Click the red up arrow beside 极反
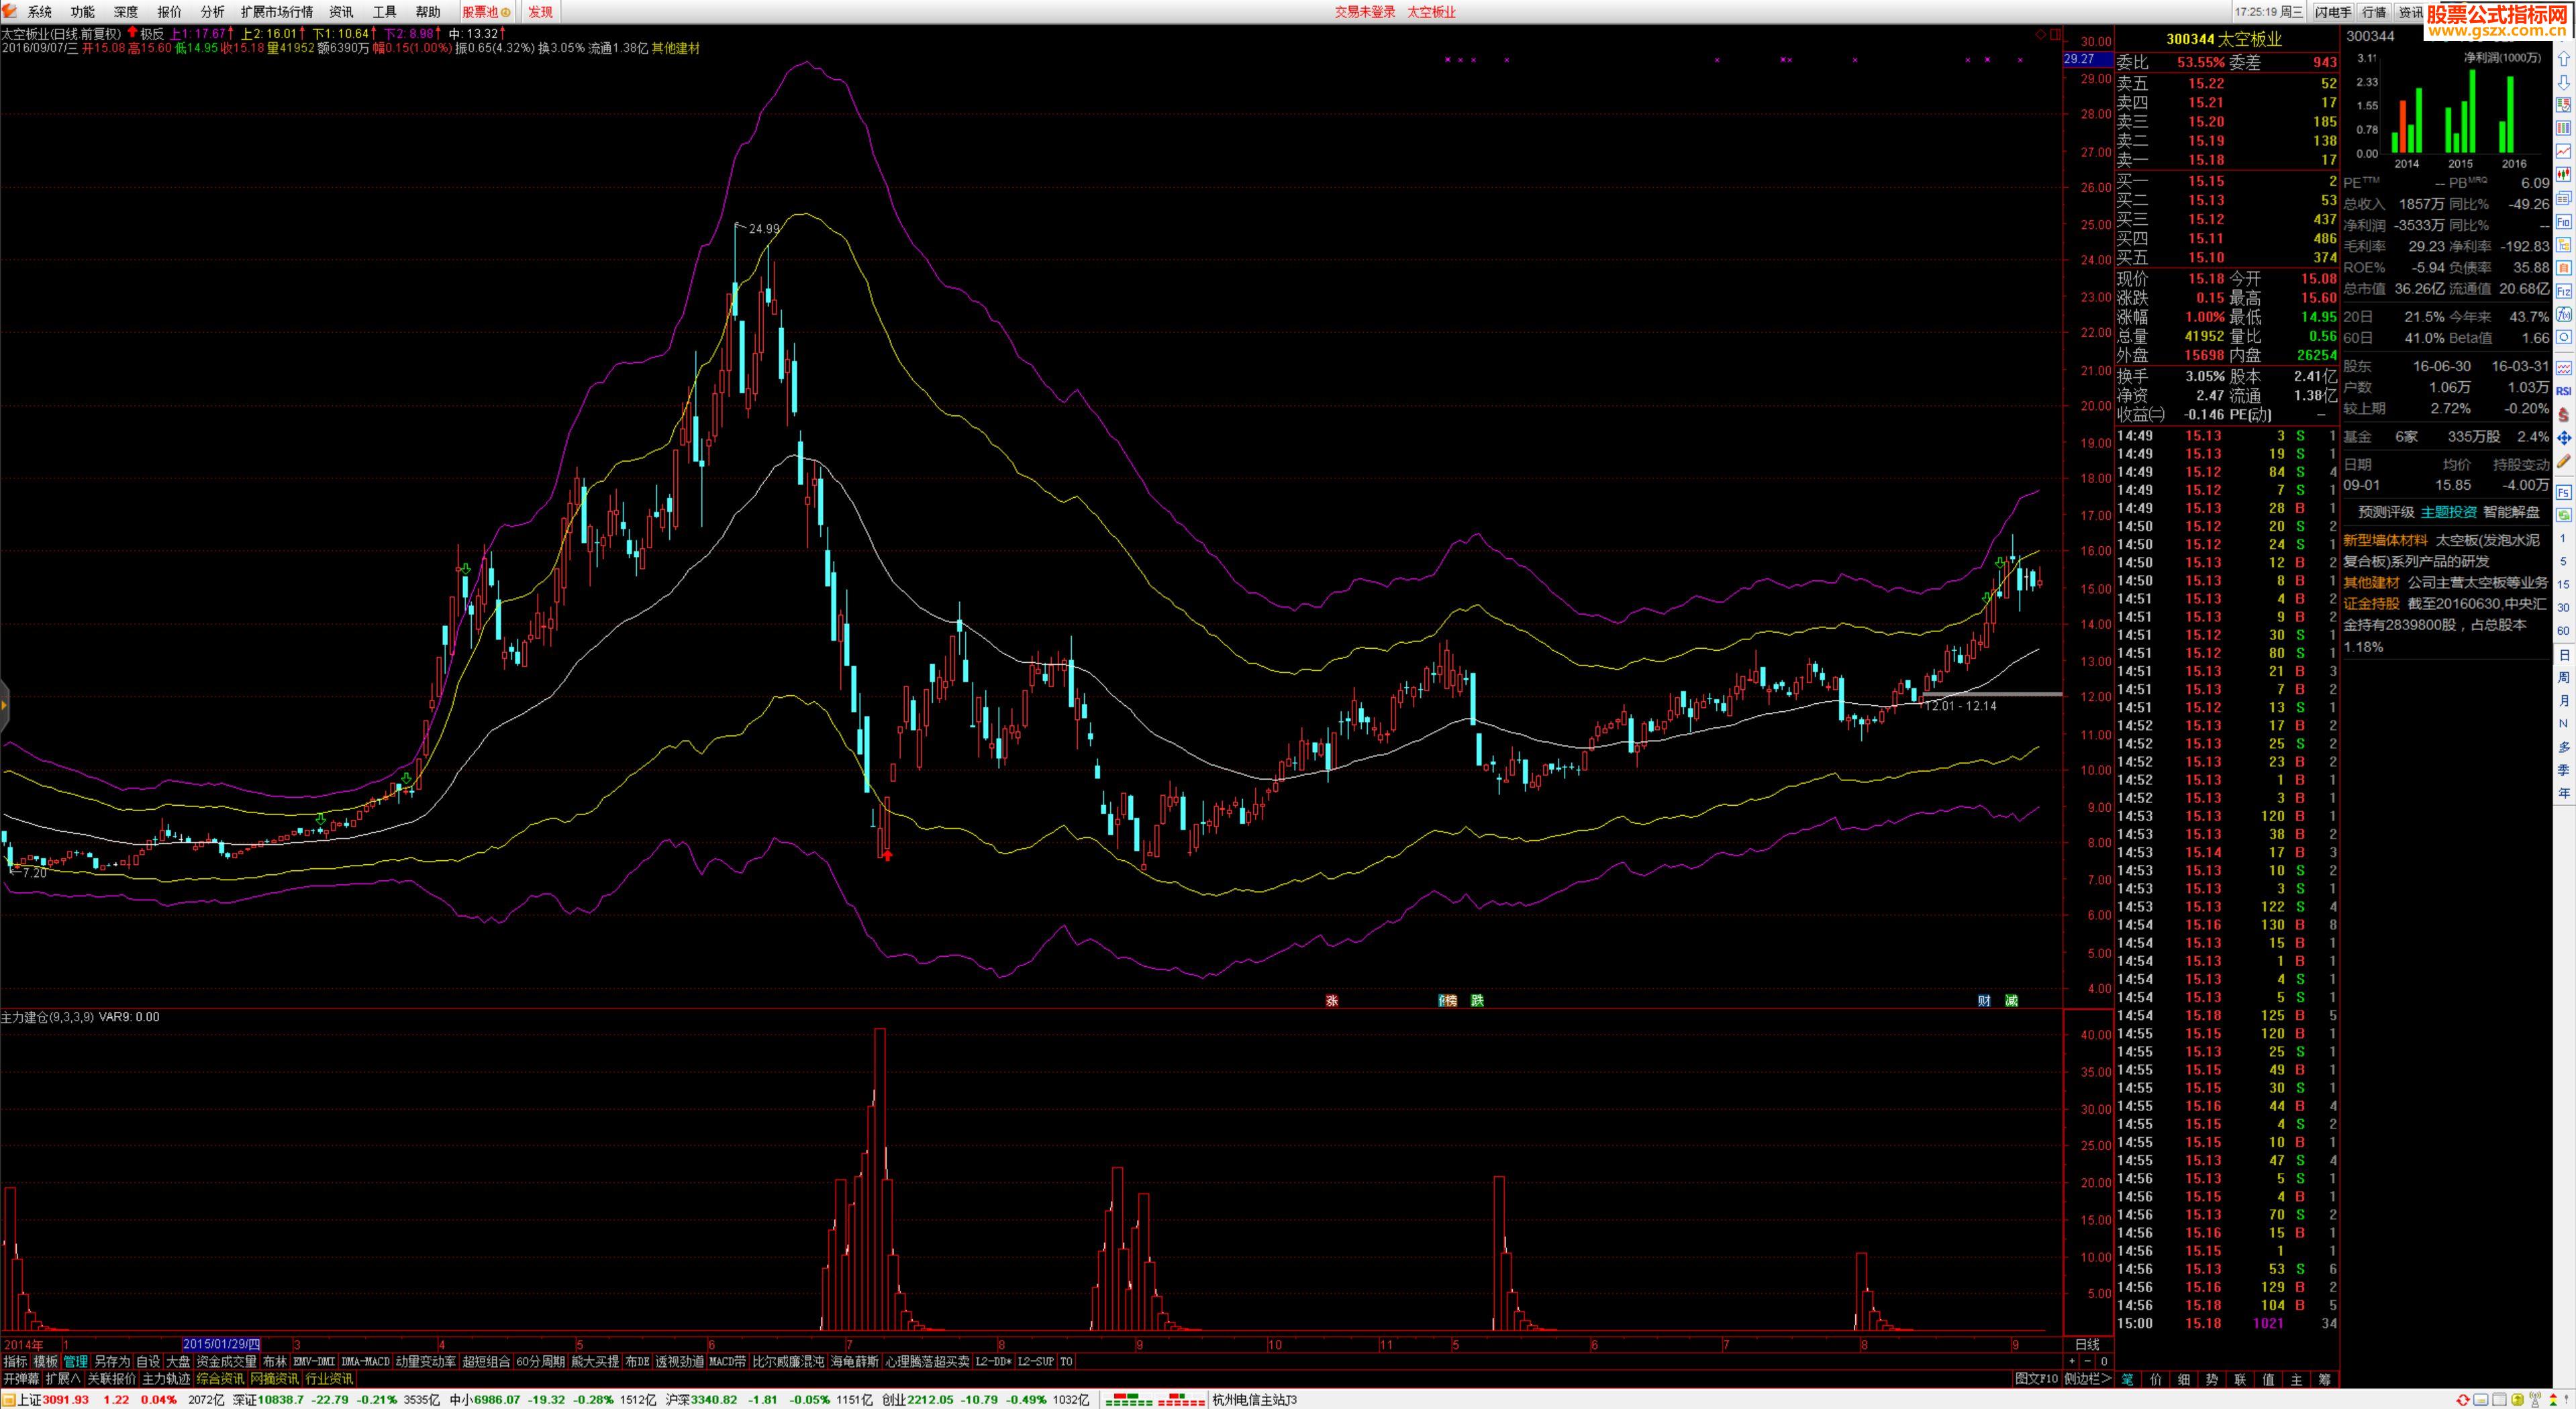The height and width of the screenshot is (1409, 2576). coord(132,33)
